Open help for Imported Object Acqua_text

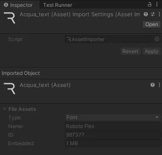click(x=153, y=85)
